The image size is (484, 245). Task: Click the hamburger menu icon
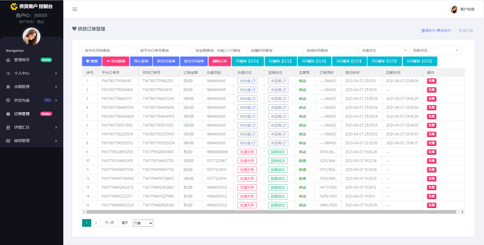click(x=75, y=9)
